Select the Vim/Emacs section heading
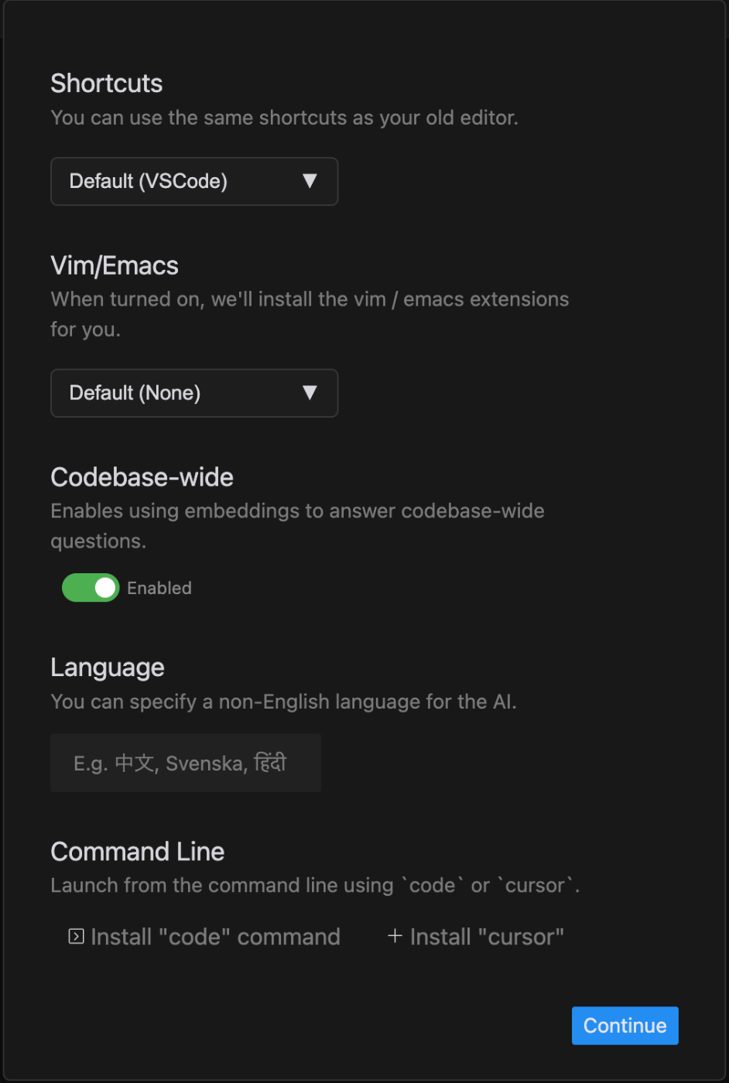Screen dimensions: 729x1083 pyautogui.click(x=115, y=266)
